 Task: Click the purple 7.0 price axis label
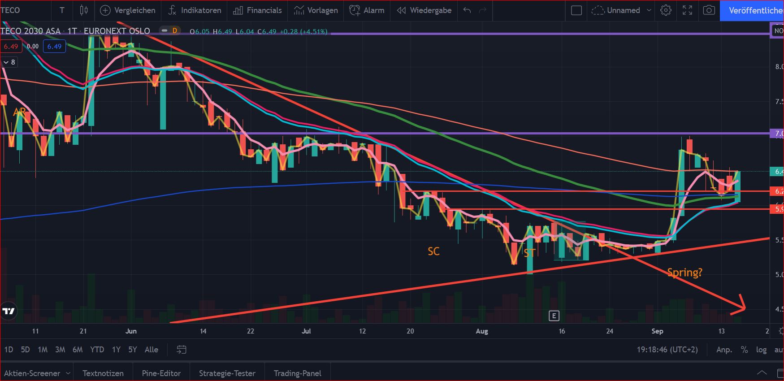(x=777, y=134)
